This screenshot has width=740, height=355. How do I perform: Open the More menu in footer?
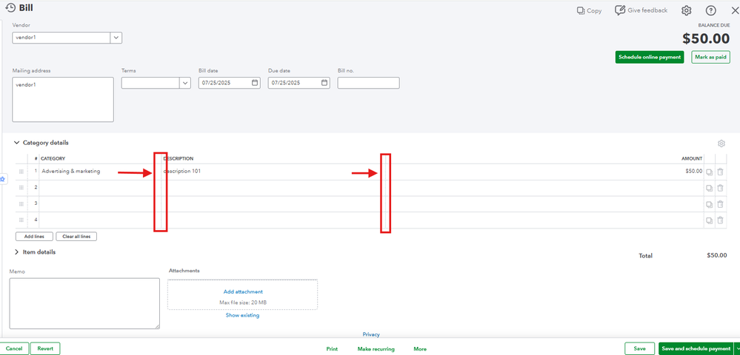pyautogui.click(x=420, y=349)
